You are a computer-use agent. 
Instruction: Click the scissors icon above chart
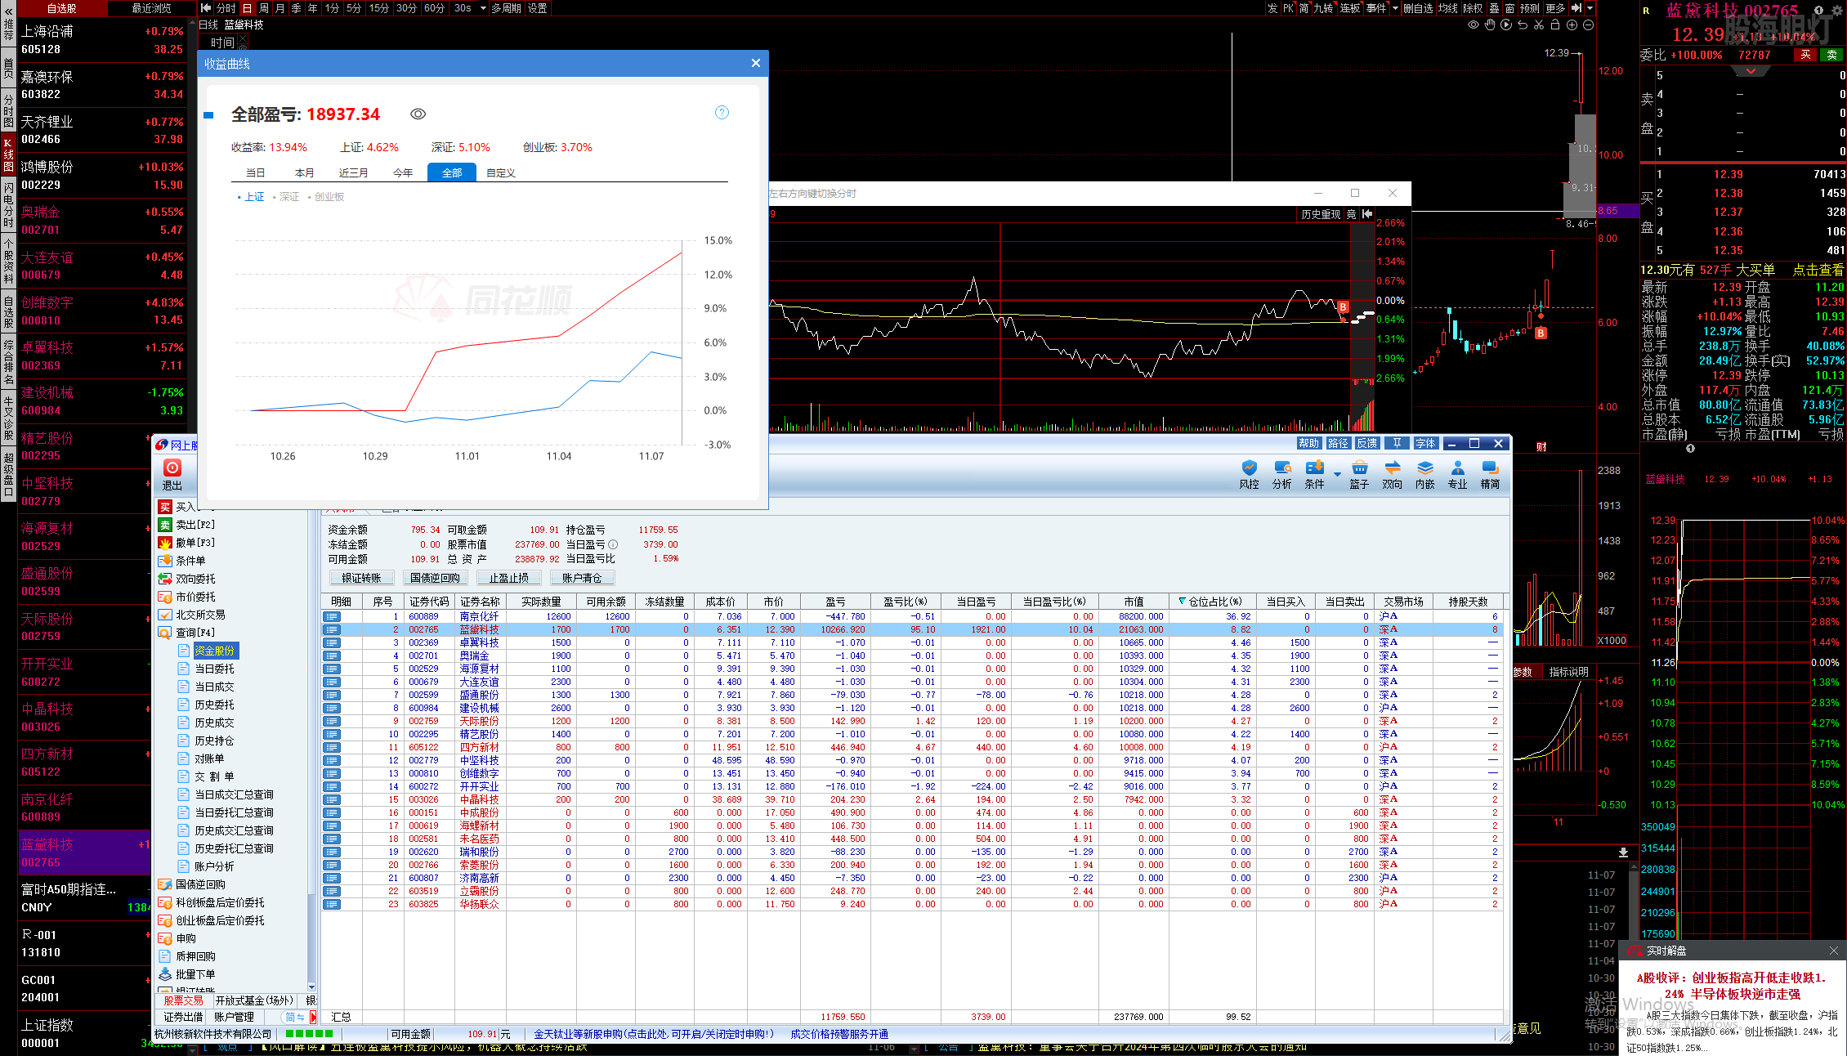pyautogui.click(x=1539, y=25)
